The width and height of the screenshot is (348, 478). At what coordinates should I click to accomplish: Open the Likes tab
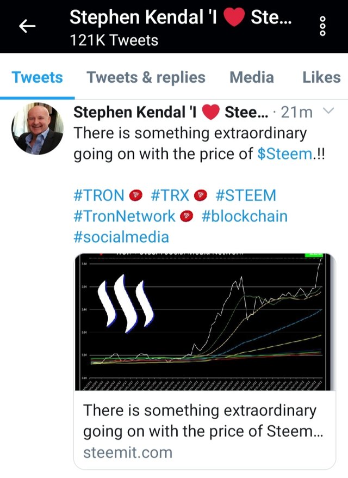[x=321, y=78]
